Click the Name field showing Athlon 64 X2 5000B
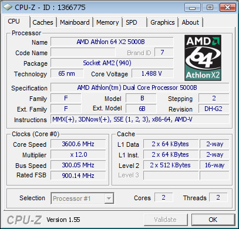The height and width of the screenshot is (229, 239). [x=112, y=42]
